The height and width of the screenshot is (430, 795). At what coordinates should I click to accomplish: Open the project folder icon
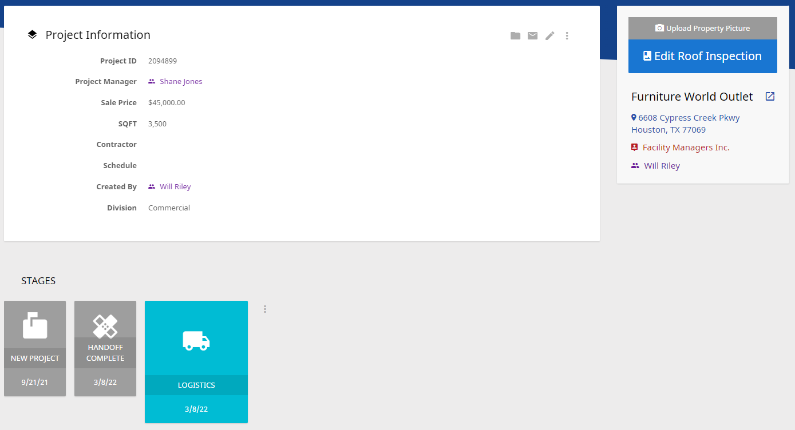point(516,35)
